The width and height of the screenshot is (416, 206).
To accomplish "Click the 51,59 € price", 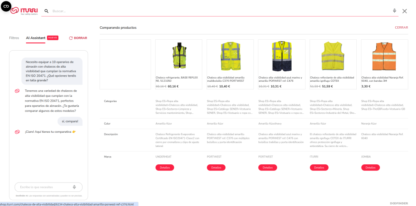I will (x=327, y=86).
